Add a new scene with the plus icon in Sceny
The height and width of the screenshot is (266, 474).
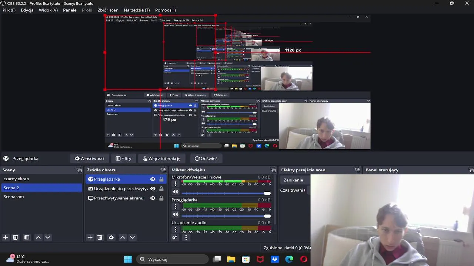pos(6,238)
